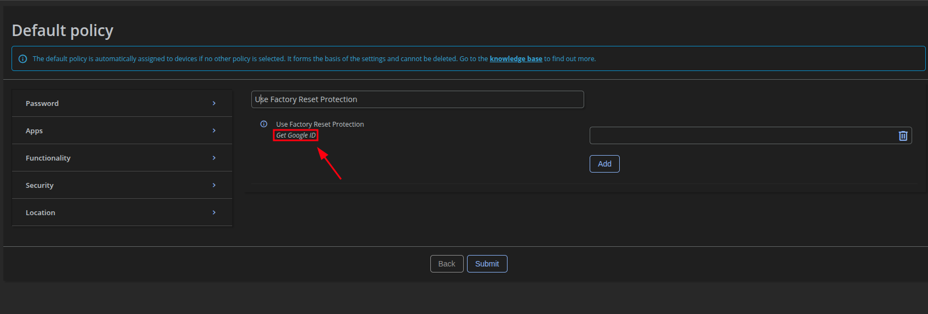Click the empty Google ID input field
This screenshot has width=928, height=314.
pos(742,135)
